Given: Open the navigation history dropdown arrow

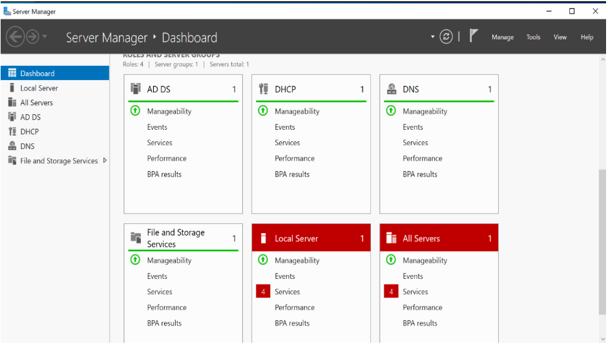Looking at the screenshot, I should pyautogui.click(x=45, y=37).
